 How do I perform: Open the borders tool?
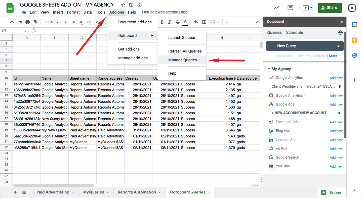204,22
